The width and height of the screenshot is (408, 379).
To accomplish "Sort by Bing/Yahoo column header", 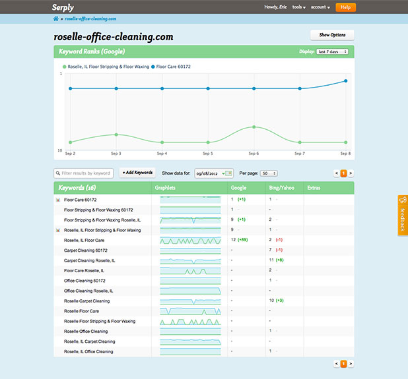I will tap(281, 188).
